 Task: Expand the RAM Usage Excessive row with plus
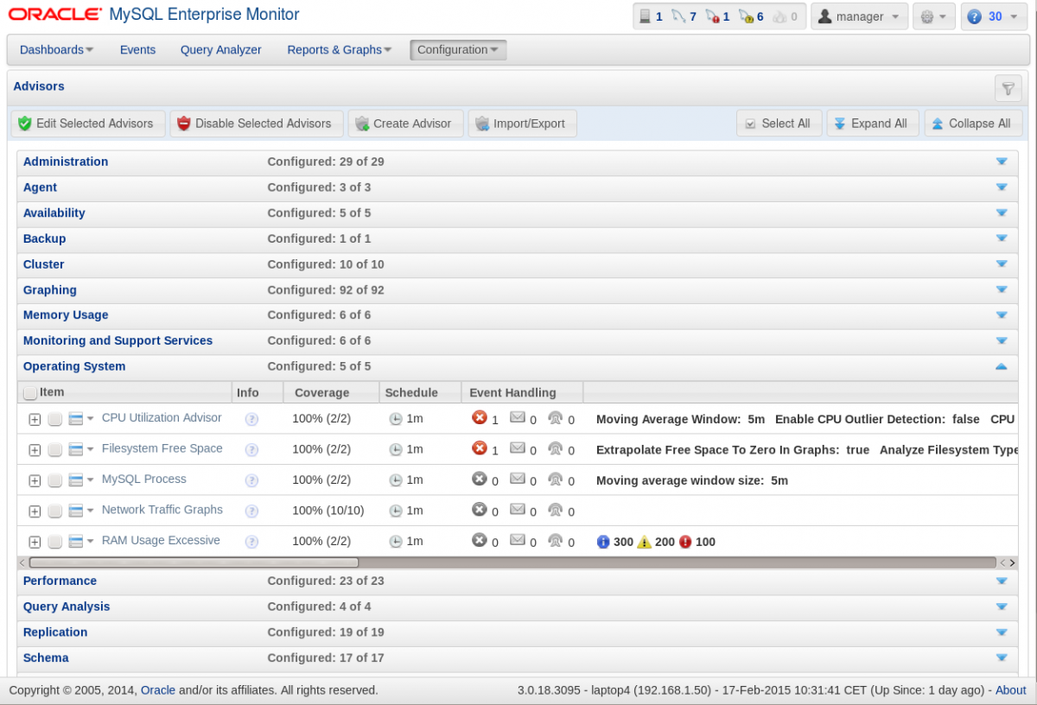click(35, 543)
